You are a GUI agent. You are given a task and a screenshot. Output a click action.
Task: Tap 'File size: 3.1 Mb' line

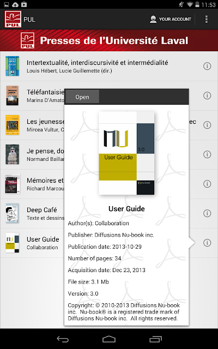88,282
